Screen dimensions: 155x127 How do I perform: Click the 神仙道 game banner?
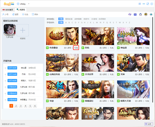pyautogui.click(x=133, y=36)
